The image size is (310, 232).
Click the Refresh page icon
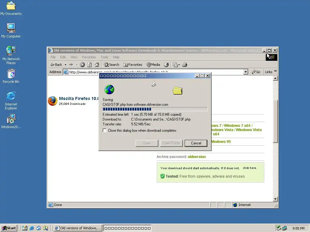[x=90, y=65]
